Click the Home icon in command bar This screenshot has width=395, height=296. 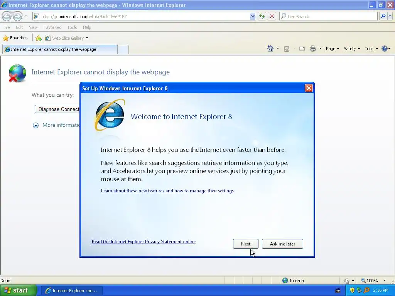tap(270, 49)
